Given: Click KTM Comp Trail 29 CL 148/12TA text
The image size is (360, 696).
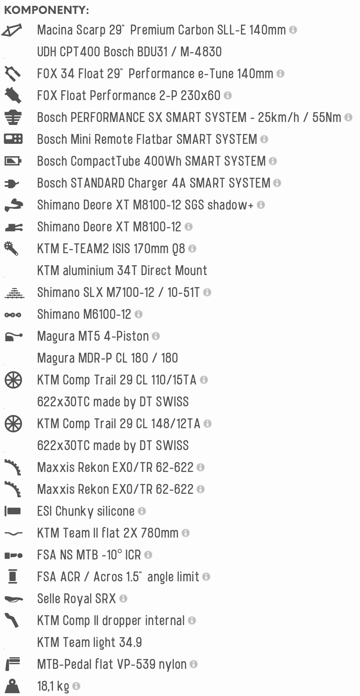Looking at the screenshot, I should point(119,424).
